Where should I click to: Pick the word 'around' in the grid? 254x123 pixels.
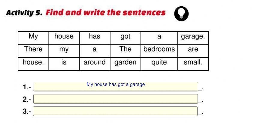tap(95, 63)
